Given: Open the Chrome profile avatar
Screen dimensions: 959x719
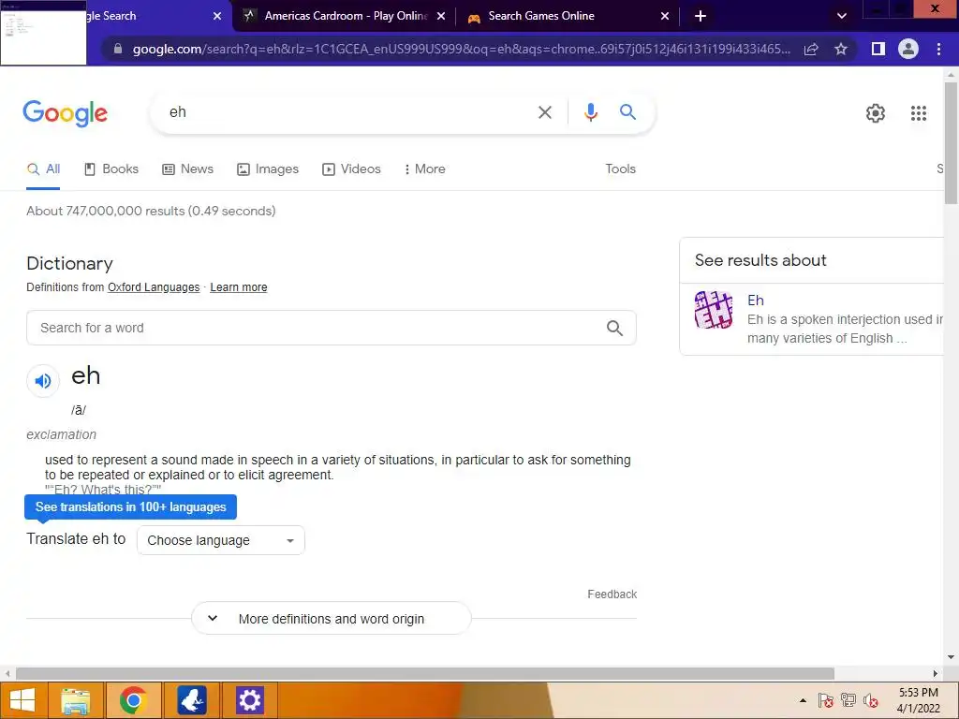Looking at the screenshot, I should click(908, 49).
